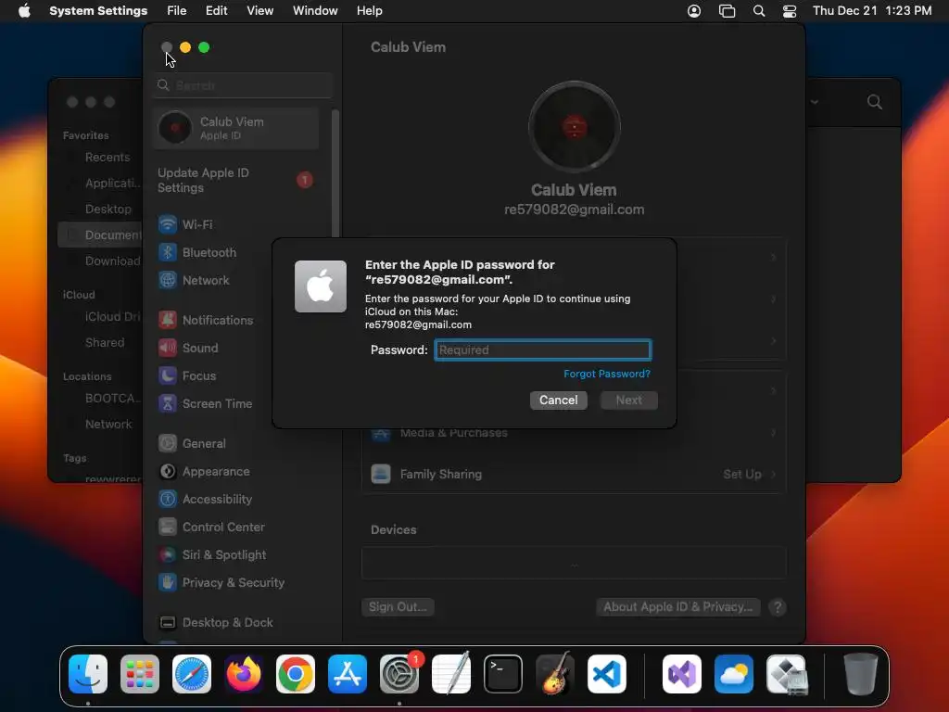949x712 pixels.
Task: Click the sidebar scrollbar
Action: (335, 174)
